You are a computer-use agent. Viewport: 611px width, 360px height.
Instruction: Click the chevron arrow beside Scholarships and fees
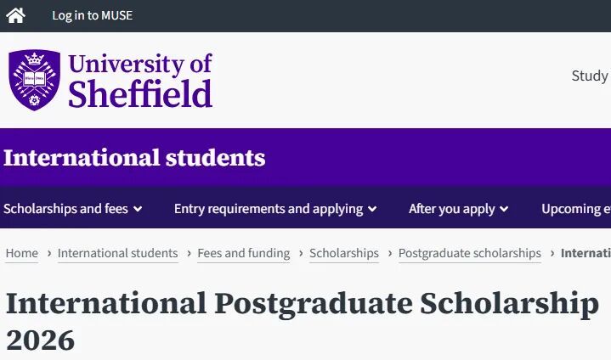pyautogui.click(x=138, y=210)
